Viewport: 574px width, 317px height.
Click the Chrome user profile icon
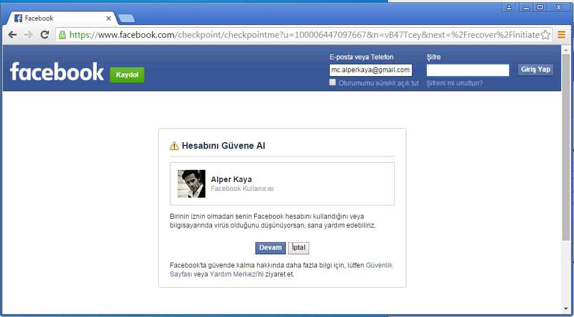click(x=509, y=7)
